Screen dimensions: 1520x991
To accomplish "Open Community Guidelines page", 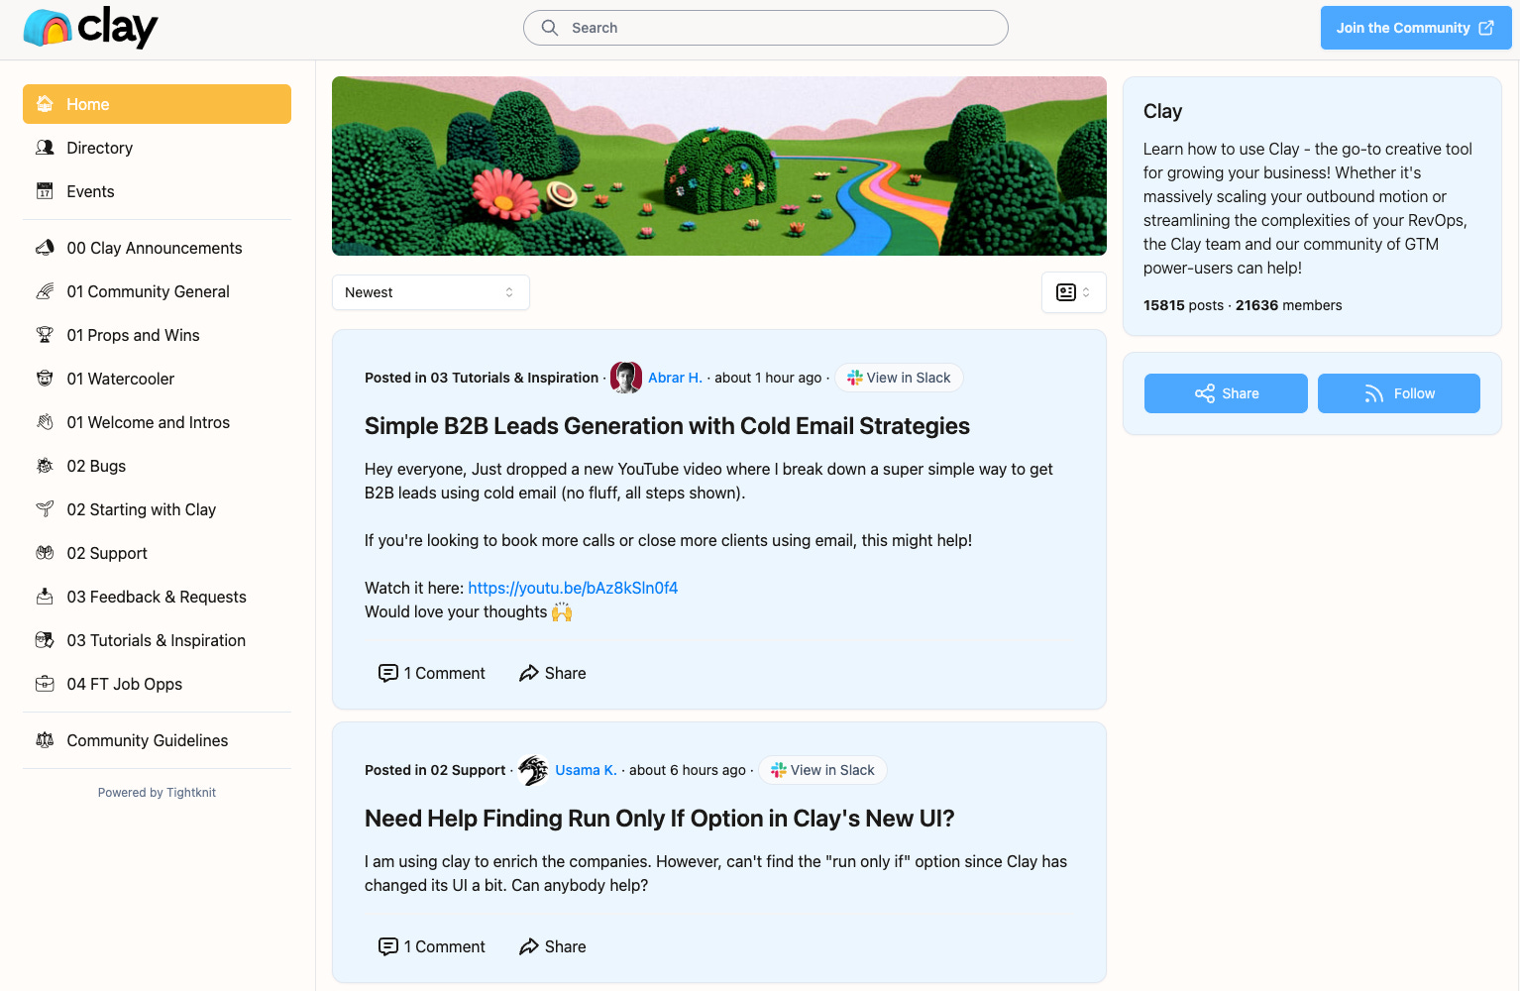I will tap(157, 740).
